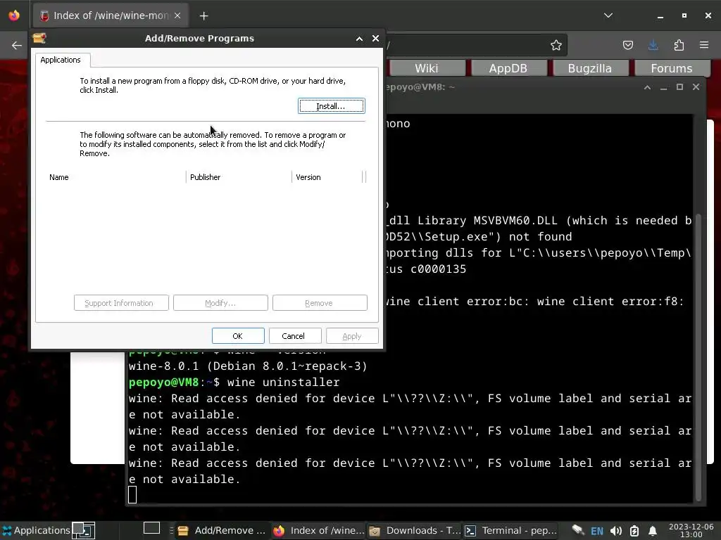Click the "wine uninstaller" command in Terminal
721x540 pixels.
(x=283, y=382)
